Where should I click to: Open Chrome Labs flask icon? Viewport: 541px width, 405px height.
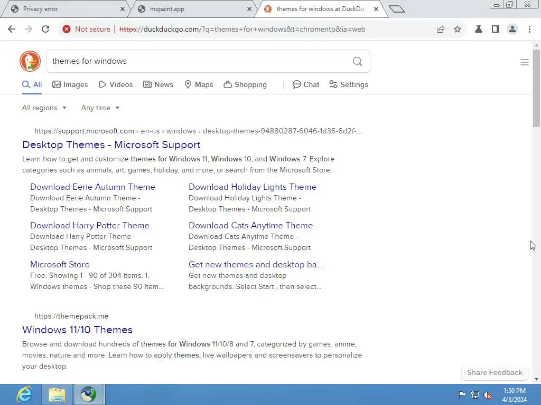[479, 30]
